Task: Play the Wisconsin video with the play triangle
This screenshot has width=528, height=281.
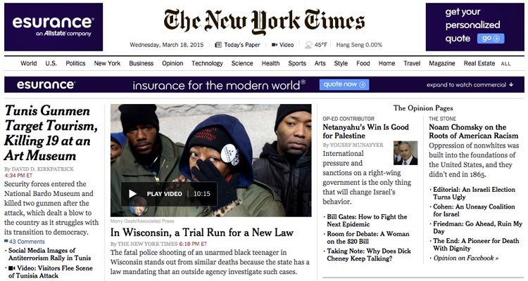Action: pyautogui.click(x=132, y=194)
